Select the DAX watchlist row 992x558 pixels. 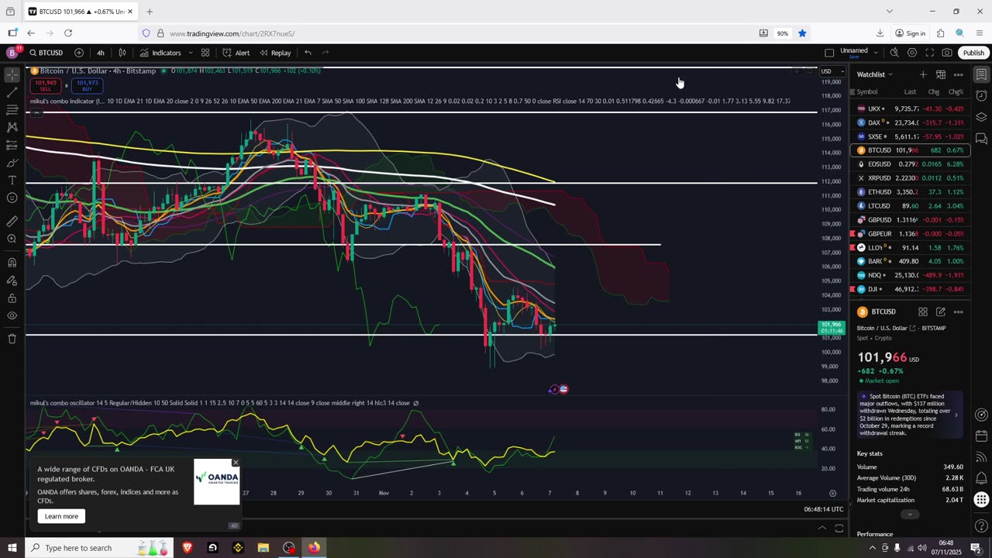click(910, 122)
